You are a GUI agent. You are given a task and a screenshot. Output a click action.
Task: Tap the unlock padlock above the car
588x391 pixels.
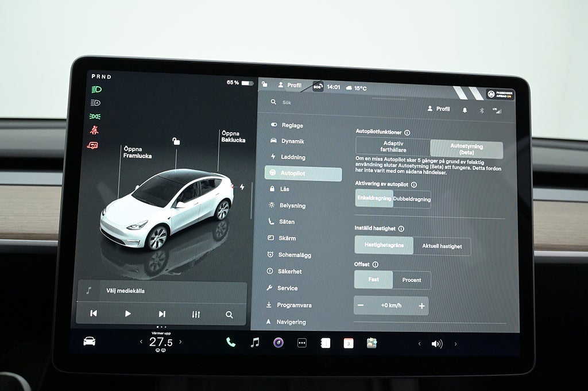[176, 141]
